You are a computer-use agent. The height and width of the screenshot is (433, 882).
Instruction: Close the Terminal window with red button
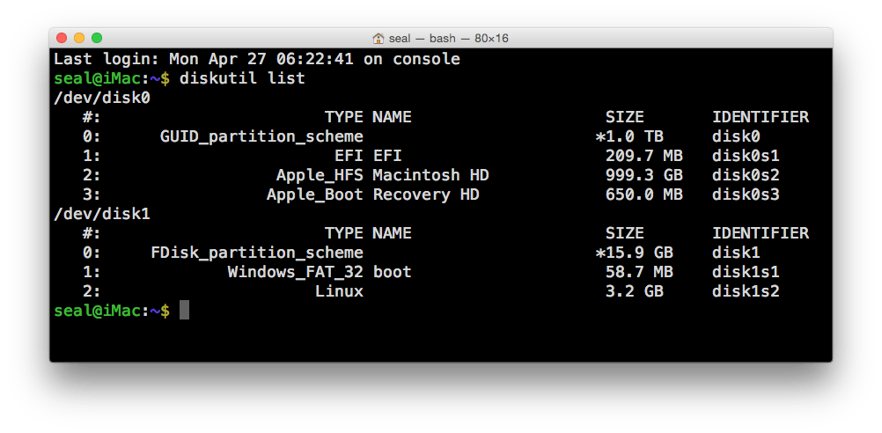62,38
